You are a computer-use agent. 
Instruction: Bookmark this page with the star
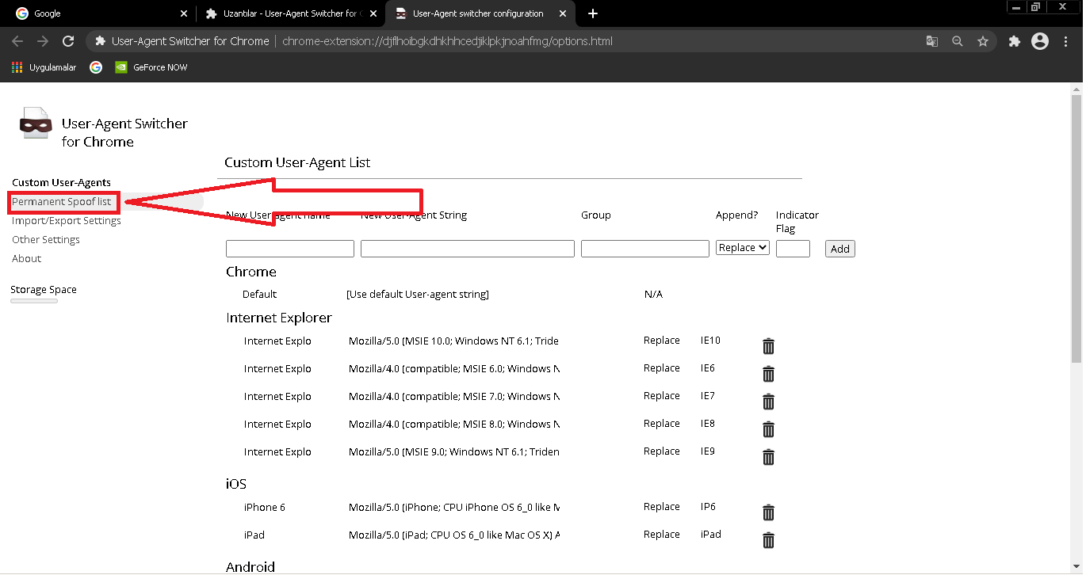tap(983, 41)
